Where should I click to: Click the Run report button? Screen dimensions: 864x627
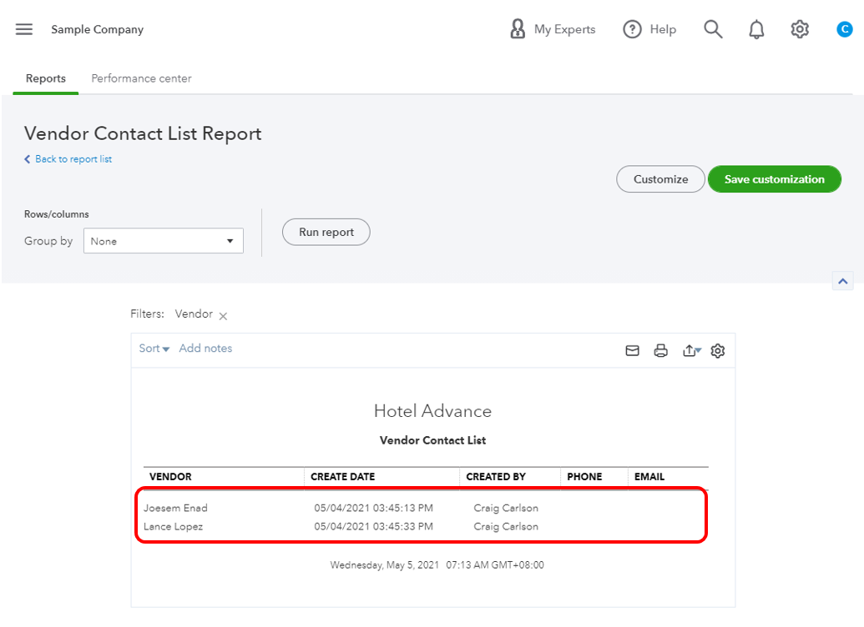(326, 232)
